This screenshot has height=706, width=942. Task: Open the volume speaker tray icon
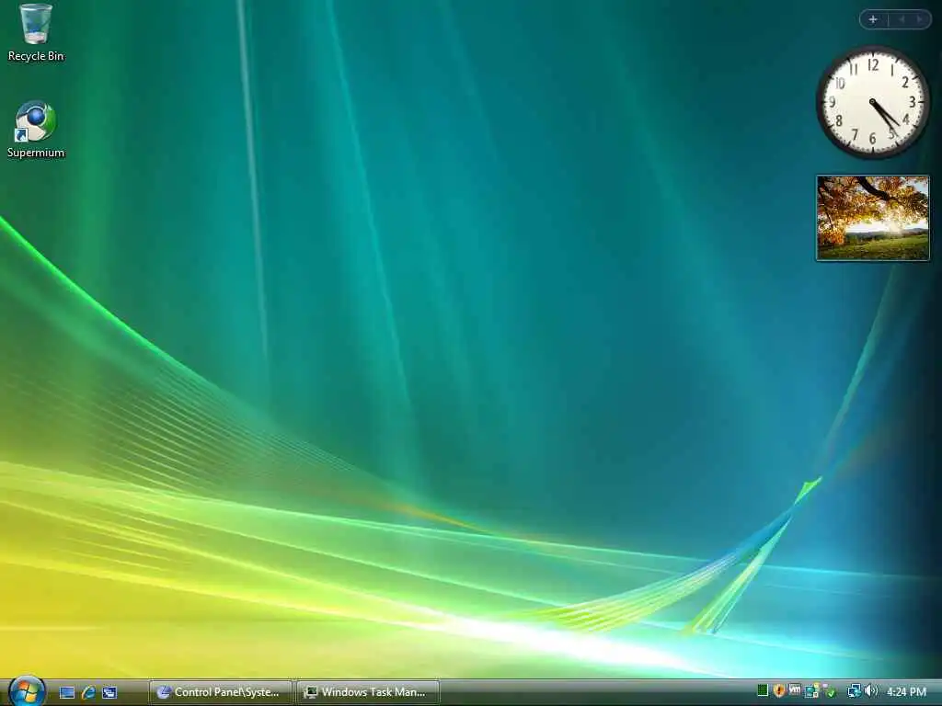point(871,691)
